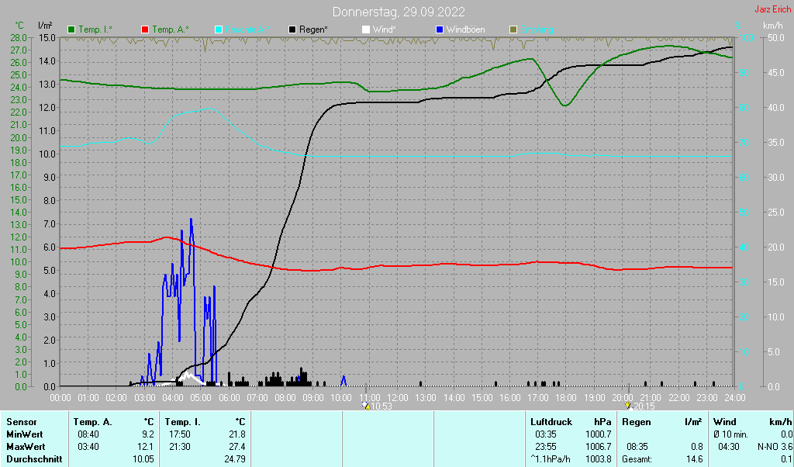Click the pressure minimum 1000.7

(x=599, y=434)
